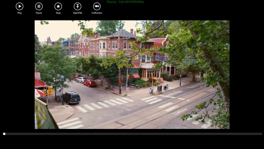This screenshot has height=149, width=264.
Task: Pause the video playback
Action: pyautogui.click(x=39, y=6)
